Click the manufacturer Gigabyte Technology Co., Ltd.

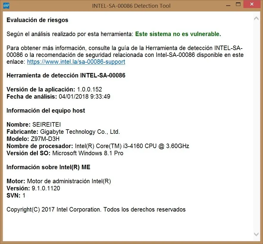tap(80, 132)
